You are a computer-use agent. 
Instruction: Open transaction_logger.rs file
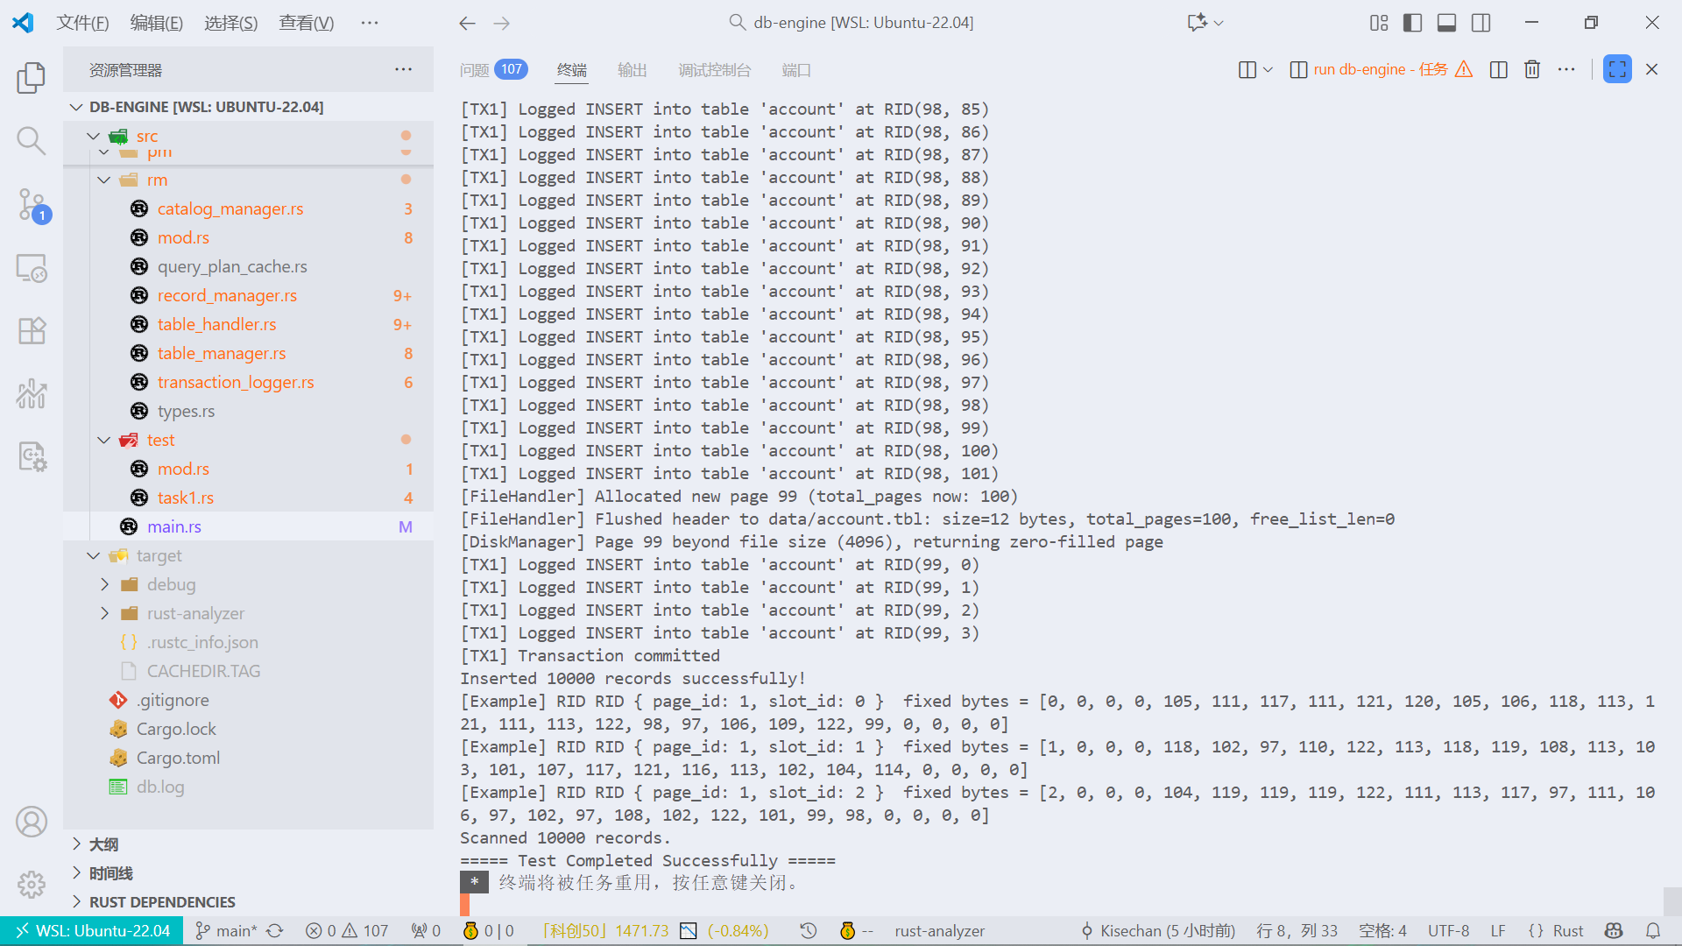(x=235, y=382)
